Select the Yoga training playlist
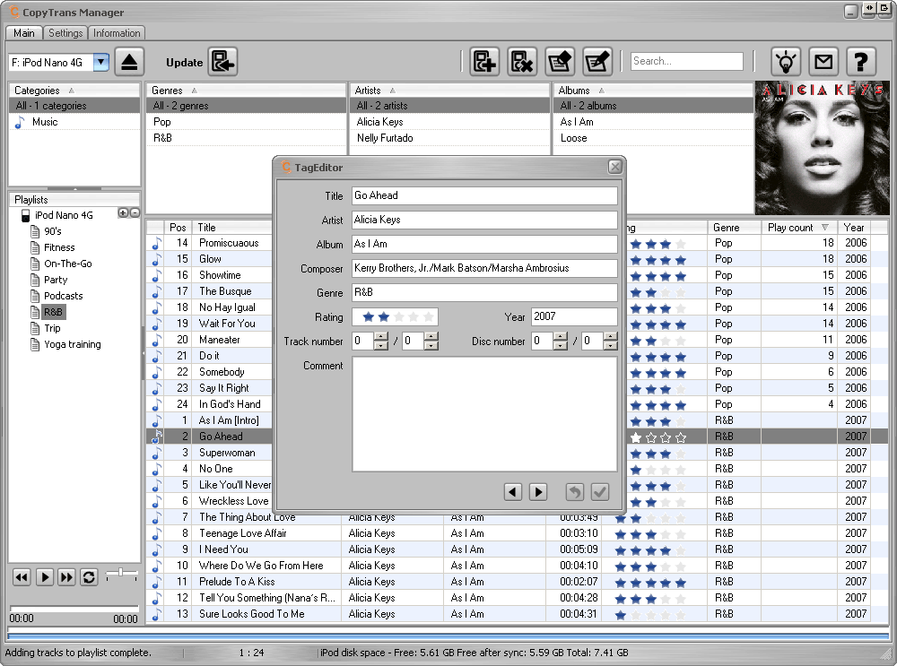897x666 pixels. 73,344
